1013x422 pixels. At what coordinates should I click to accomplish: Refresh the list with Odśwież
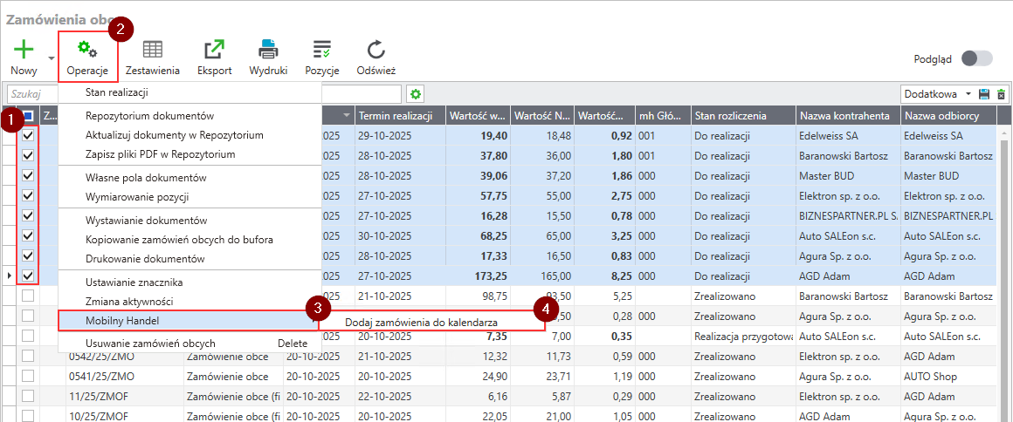376,50
